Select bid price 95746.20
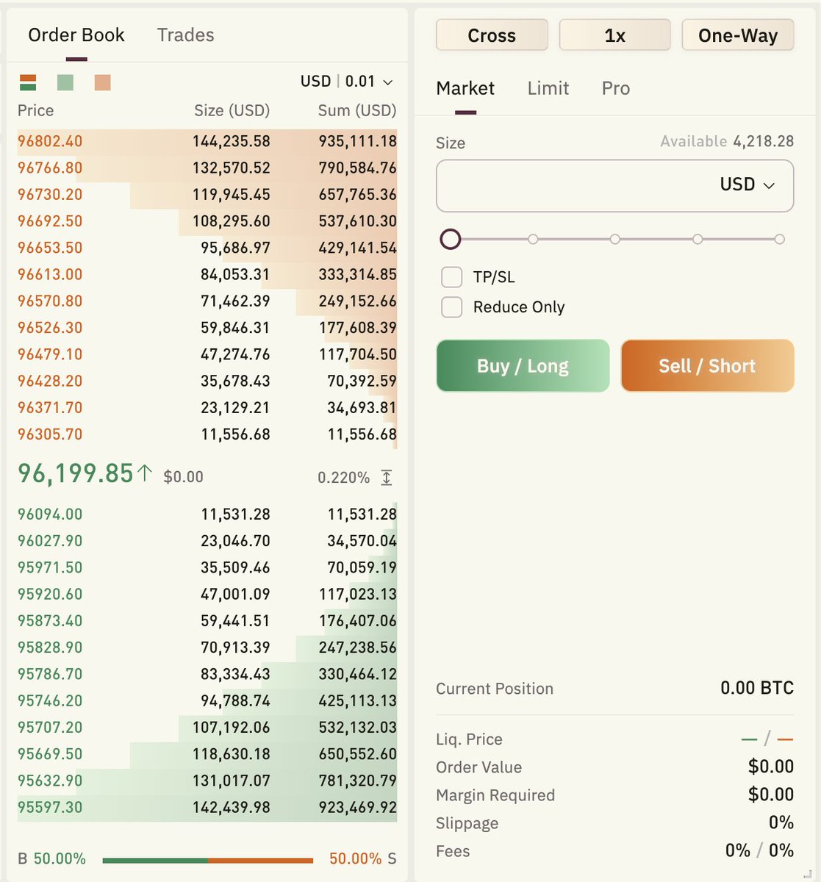 coord(50,700)
